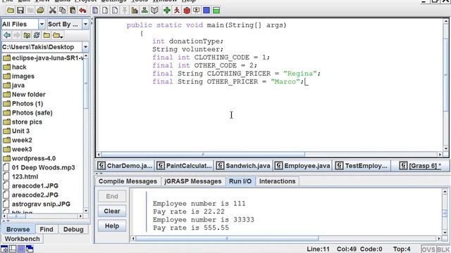Click the green window toolbar icon
451x253 pixels.
tap(216, 11)
